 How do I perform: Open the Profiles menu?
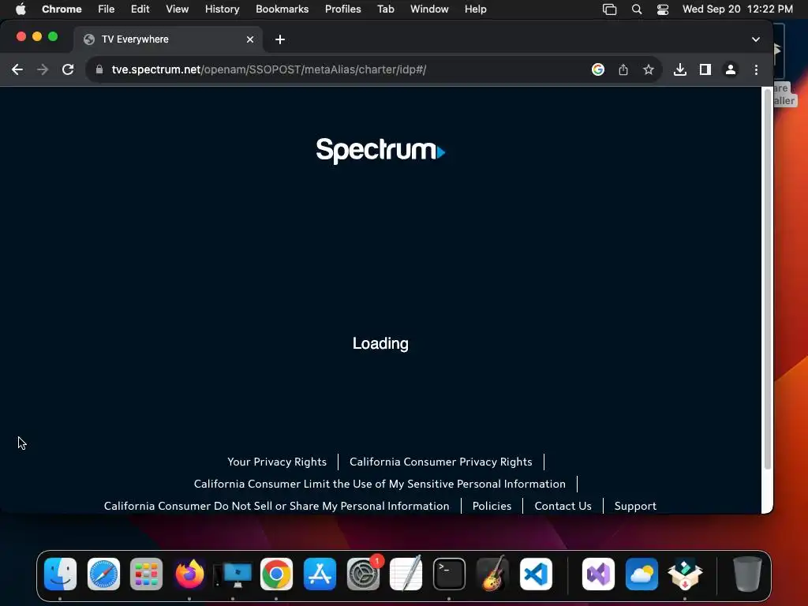point(342,9)
